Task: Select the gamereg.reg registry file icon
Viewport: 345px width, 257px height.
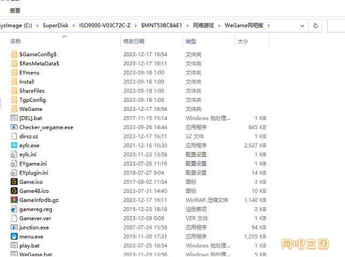Action: [14, 209]
